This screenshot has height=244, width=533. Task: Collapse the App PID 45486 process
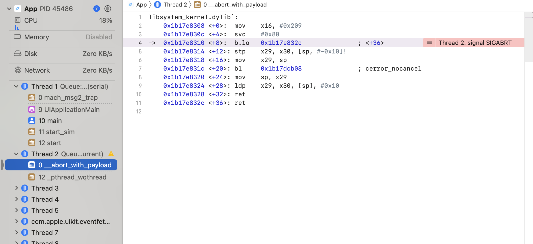tap(9, 9)
